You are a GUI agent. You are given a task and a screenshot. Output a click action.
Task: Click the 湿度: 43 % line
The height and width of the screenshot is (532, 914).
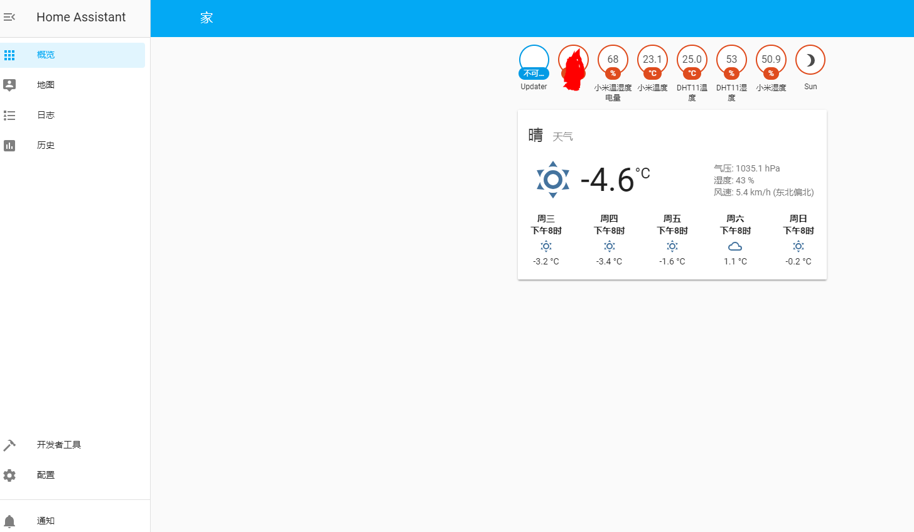[x=734, y=180]
